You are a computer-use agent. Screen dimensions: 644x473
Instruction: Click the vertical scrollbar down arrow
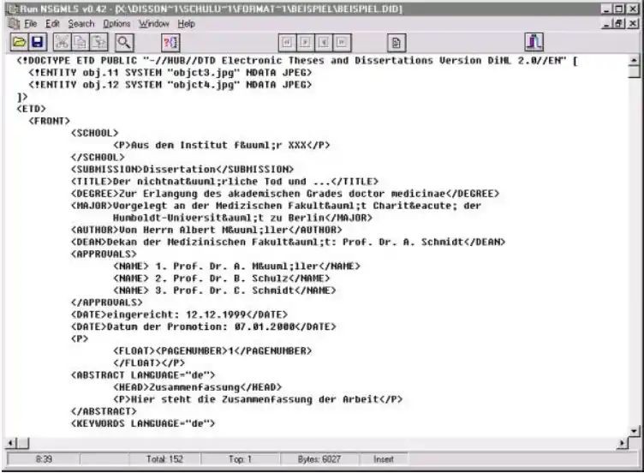pos(635,430)
